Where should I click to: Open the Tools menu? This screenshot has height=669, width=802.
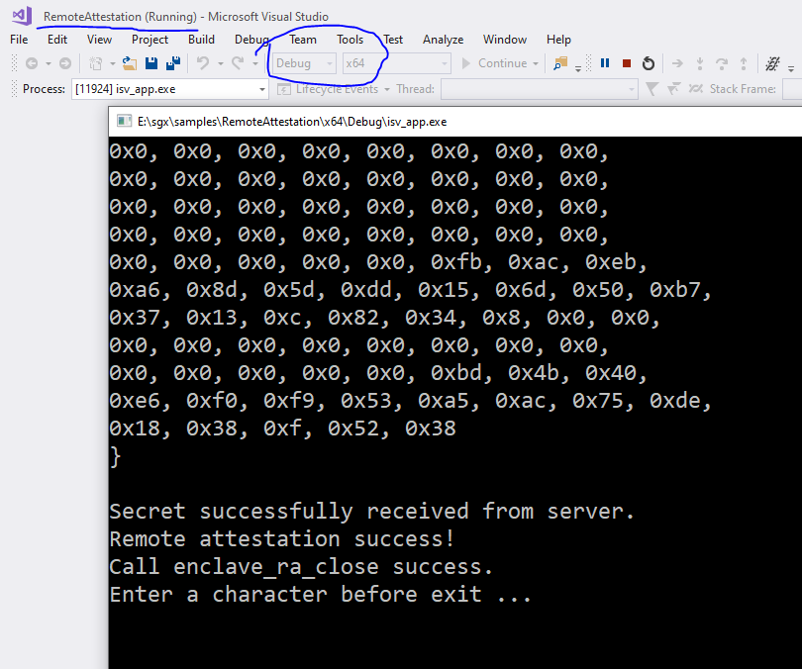[349, 40]
